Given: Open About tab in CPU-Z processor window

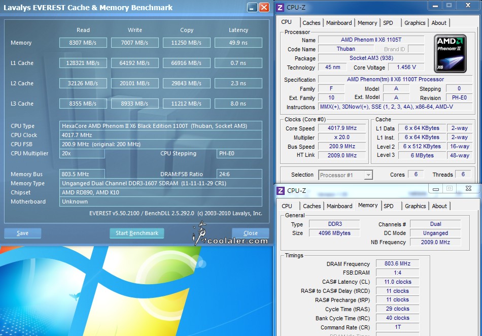Looking at the screenshot, I should (439, 23).
